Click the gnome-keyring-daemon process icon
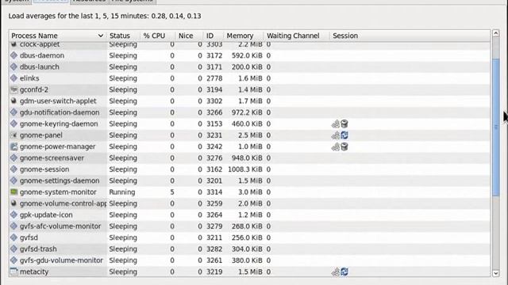Image resolution: width=508 pixels, height=285 pixels. click(13, 123)
